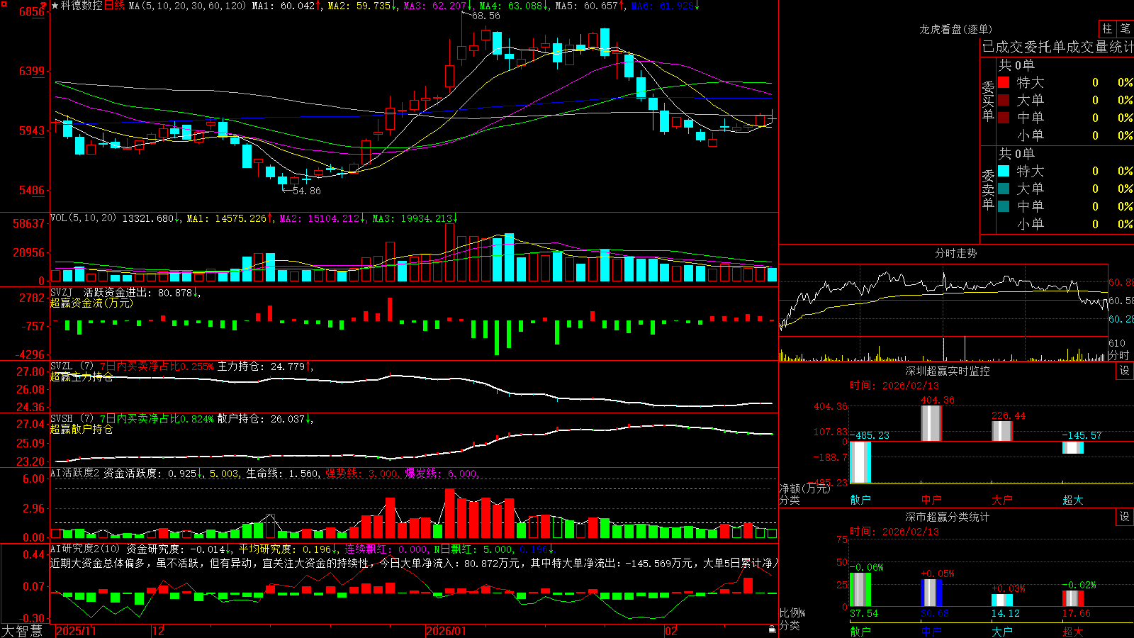Click the AI研究度2(10) indicator label
The width and height of the screenshot is (1134, 638).
click(x=85, y=549)
